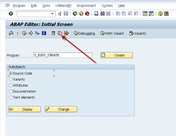176x136 pixels.
Task: Go back using green Back arrow icon
Action: pos(75,14)
